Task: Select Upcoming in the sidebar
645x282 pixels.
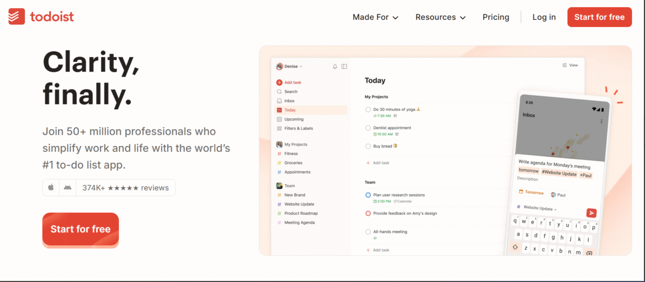Action: point(293,119)
